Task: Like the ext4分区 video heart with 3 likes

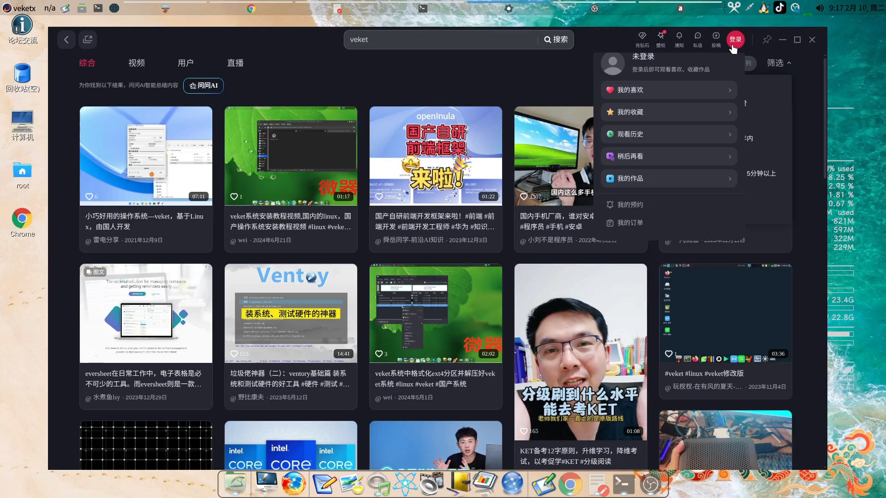Action: pyautogui.click(x=379, y=354)
